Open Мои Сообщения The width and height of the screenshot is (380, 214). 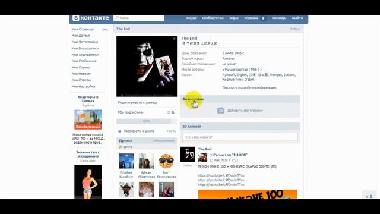[x=84, y=61]
